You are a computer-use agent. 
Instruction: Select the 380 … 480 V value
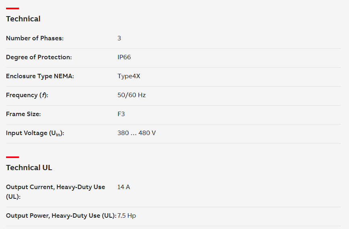(137, 133)
